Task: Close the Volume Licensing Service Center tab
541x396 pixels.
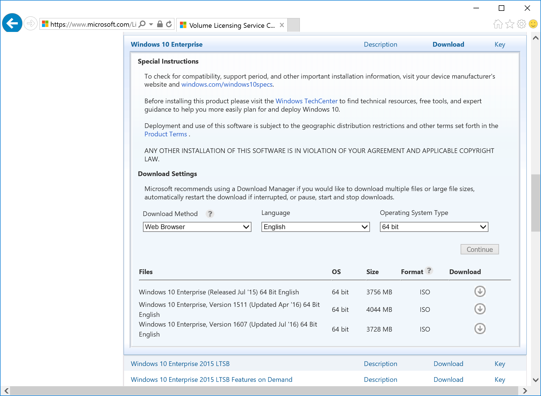Action: [282, 25]
